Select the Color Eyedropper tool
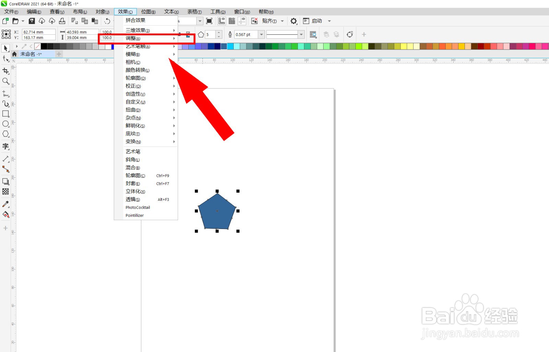This screenshot has height=352, width=549. (x=5, y=204)
